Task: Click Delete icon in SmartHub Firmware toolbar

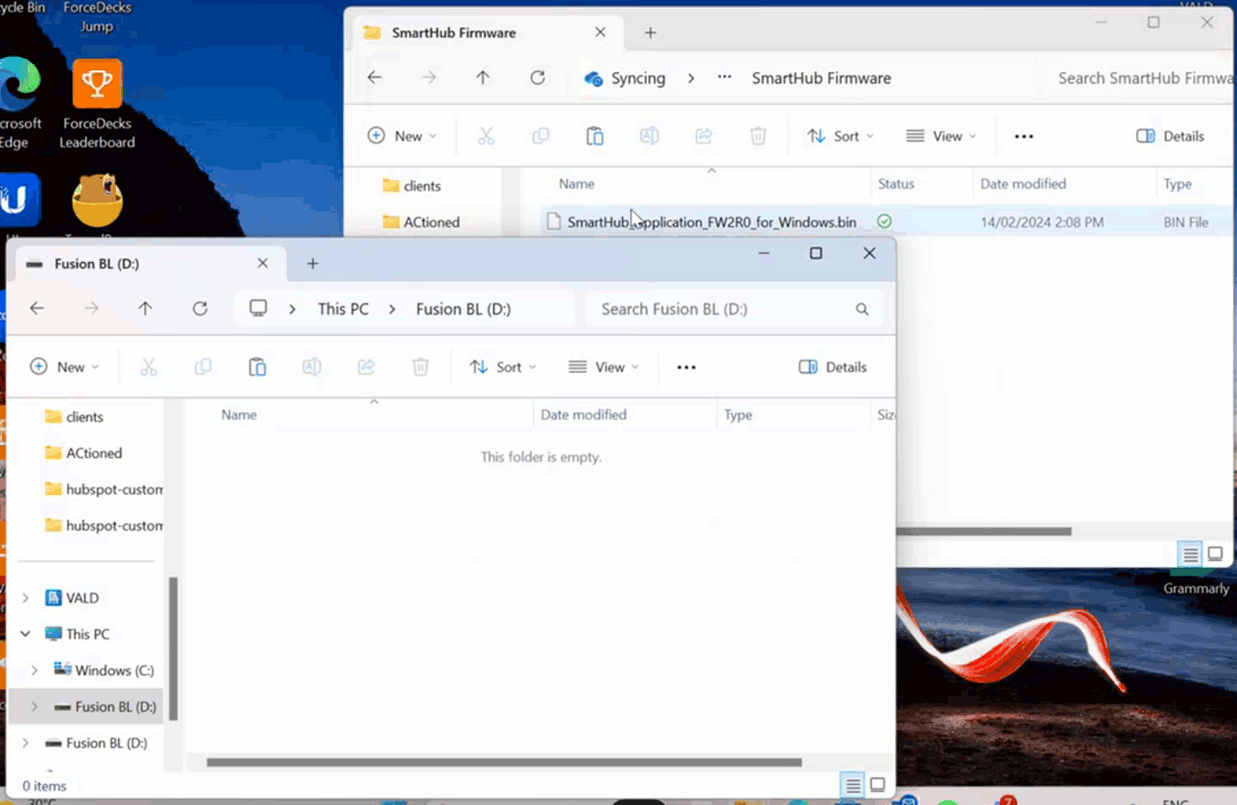Action: pyautogui.click(x=758, y=136)
